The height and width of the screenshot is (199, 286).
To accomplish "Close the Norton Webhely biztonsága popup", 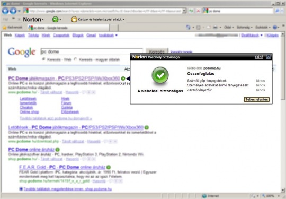I will [269, 57].
